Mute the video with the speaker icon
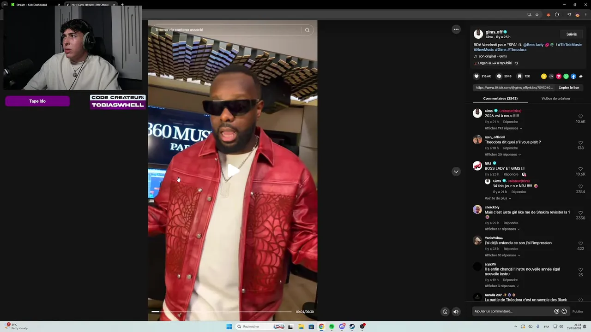 click(x=456, y=312)
